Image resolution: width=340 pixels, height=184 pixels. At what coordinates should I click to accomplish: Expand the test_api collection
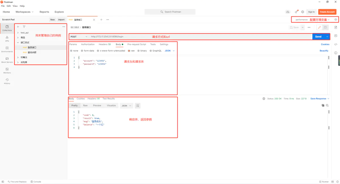(18, 33)
